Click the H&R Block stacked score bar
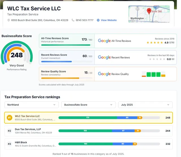The width and height of the screenshot is (181, 157). (x=109, y=144)
